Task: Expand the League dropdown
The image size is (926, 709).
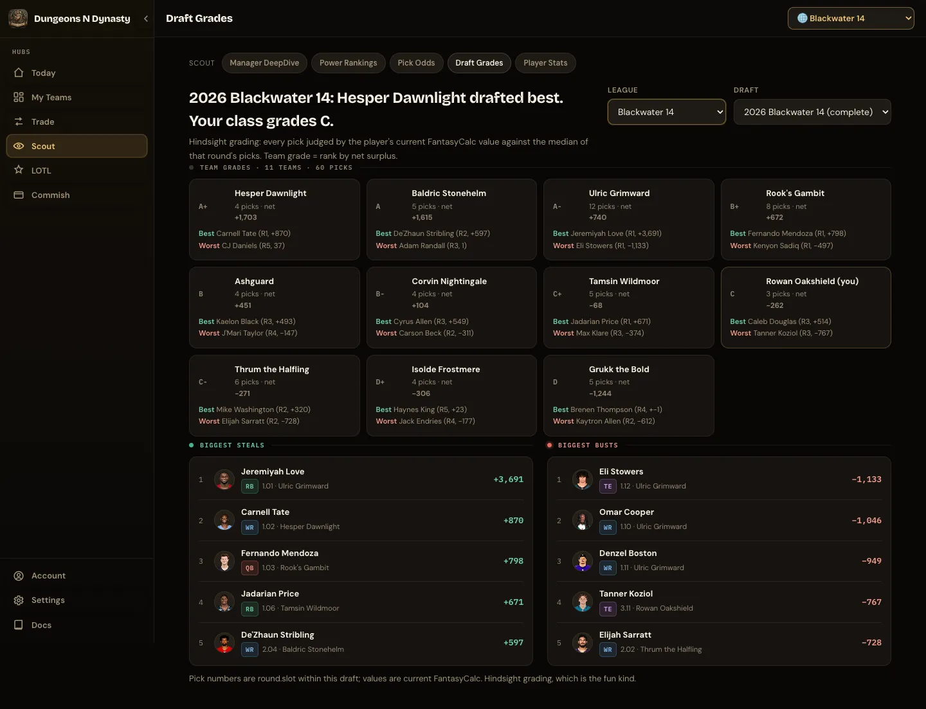Action: (x=667, y=112)
